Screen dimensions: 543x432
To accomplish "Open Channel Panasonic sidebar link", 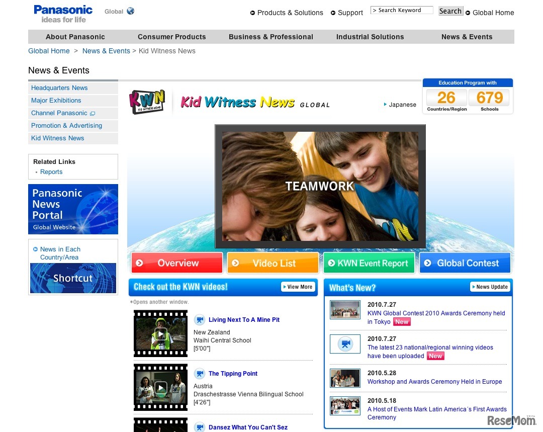I will (59, 113).
